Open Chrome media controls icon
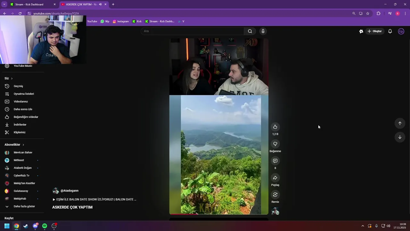410x231 pixels. (390, 13)
